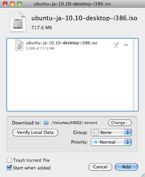The width and height of the screenshot is (145, 177).
Task: Enable the Trash torrent file checkbox
Action: coord(9,160)
